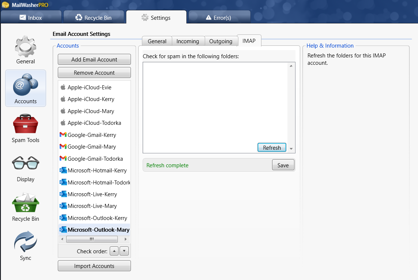Select Google-Gmail-Todorka account text
Image resolution: width=418 pixels, height=280 pixels.
tap(95, 158)
